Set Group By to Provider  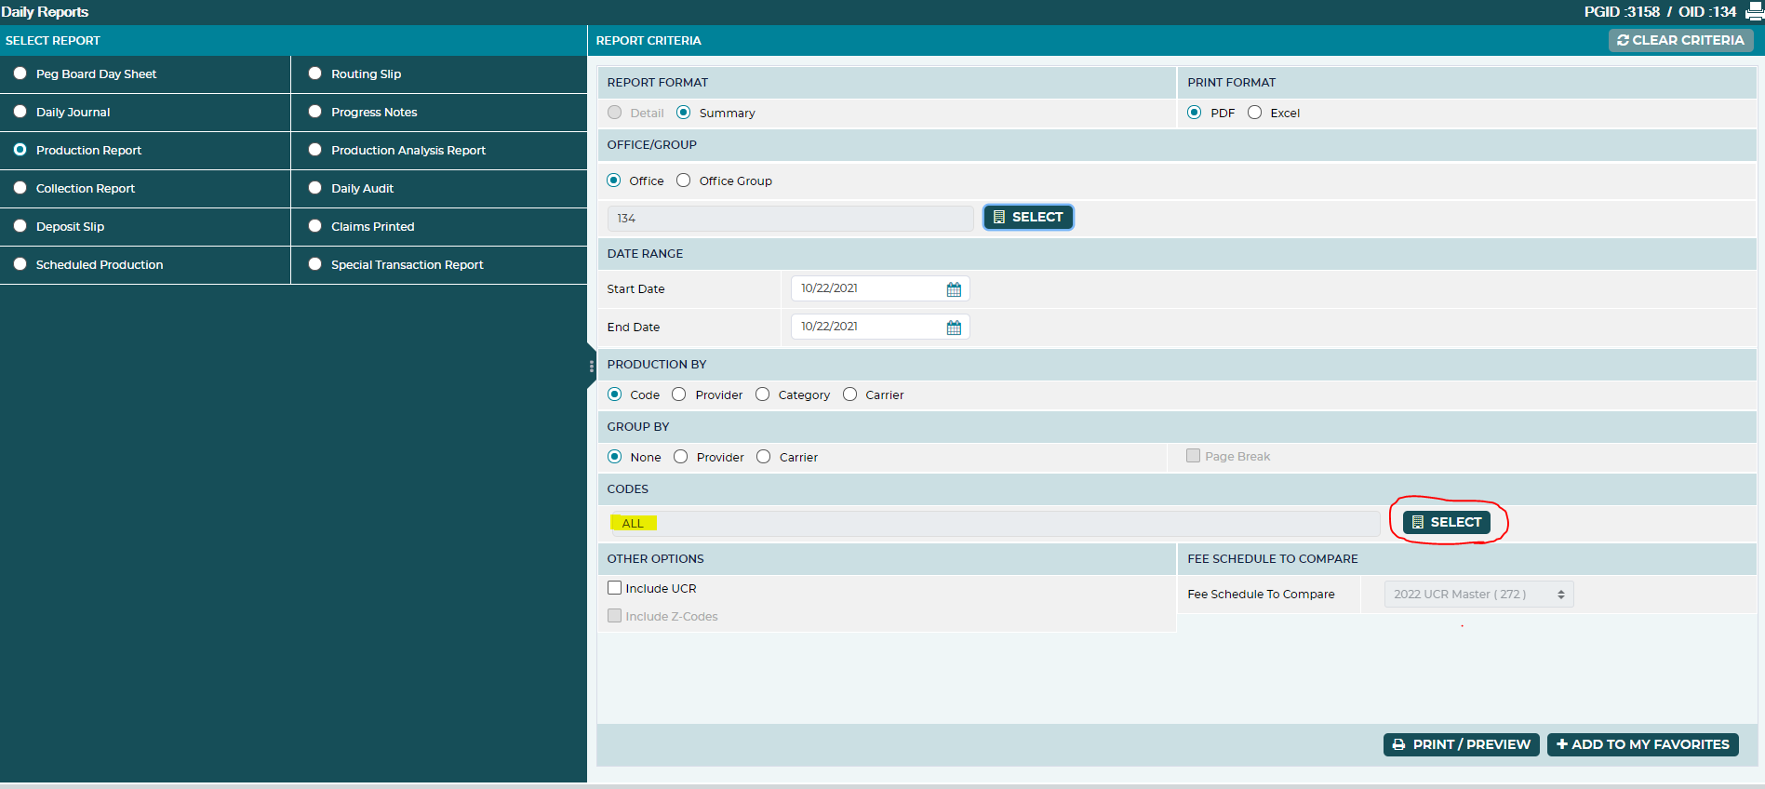681,457
